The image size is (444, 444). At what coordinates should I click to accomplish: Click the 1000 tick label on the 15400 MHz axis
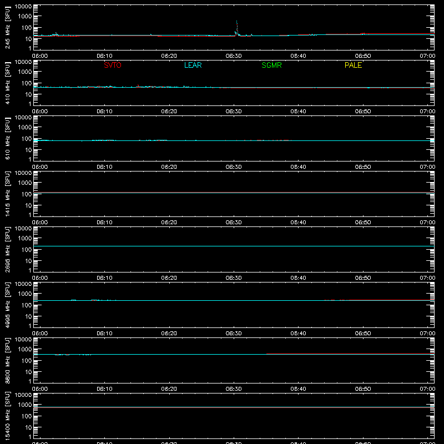click(25, 405)
